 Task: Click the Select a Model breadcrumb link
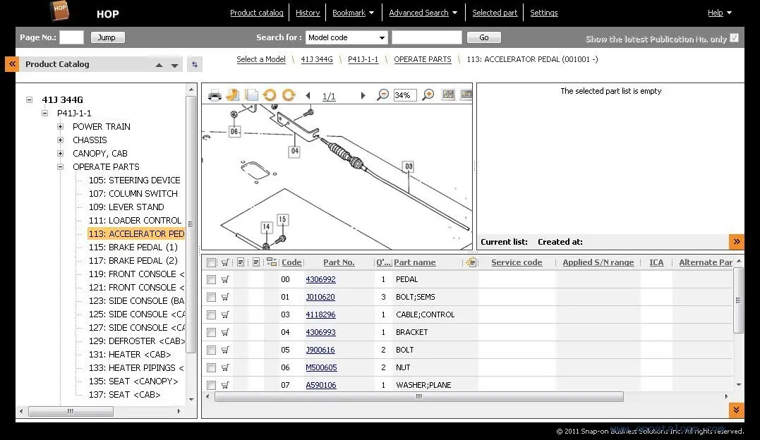tap(261, 59)
